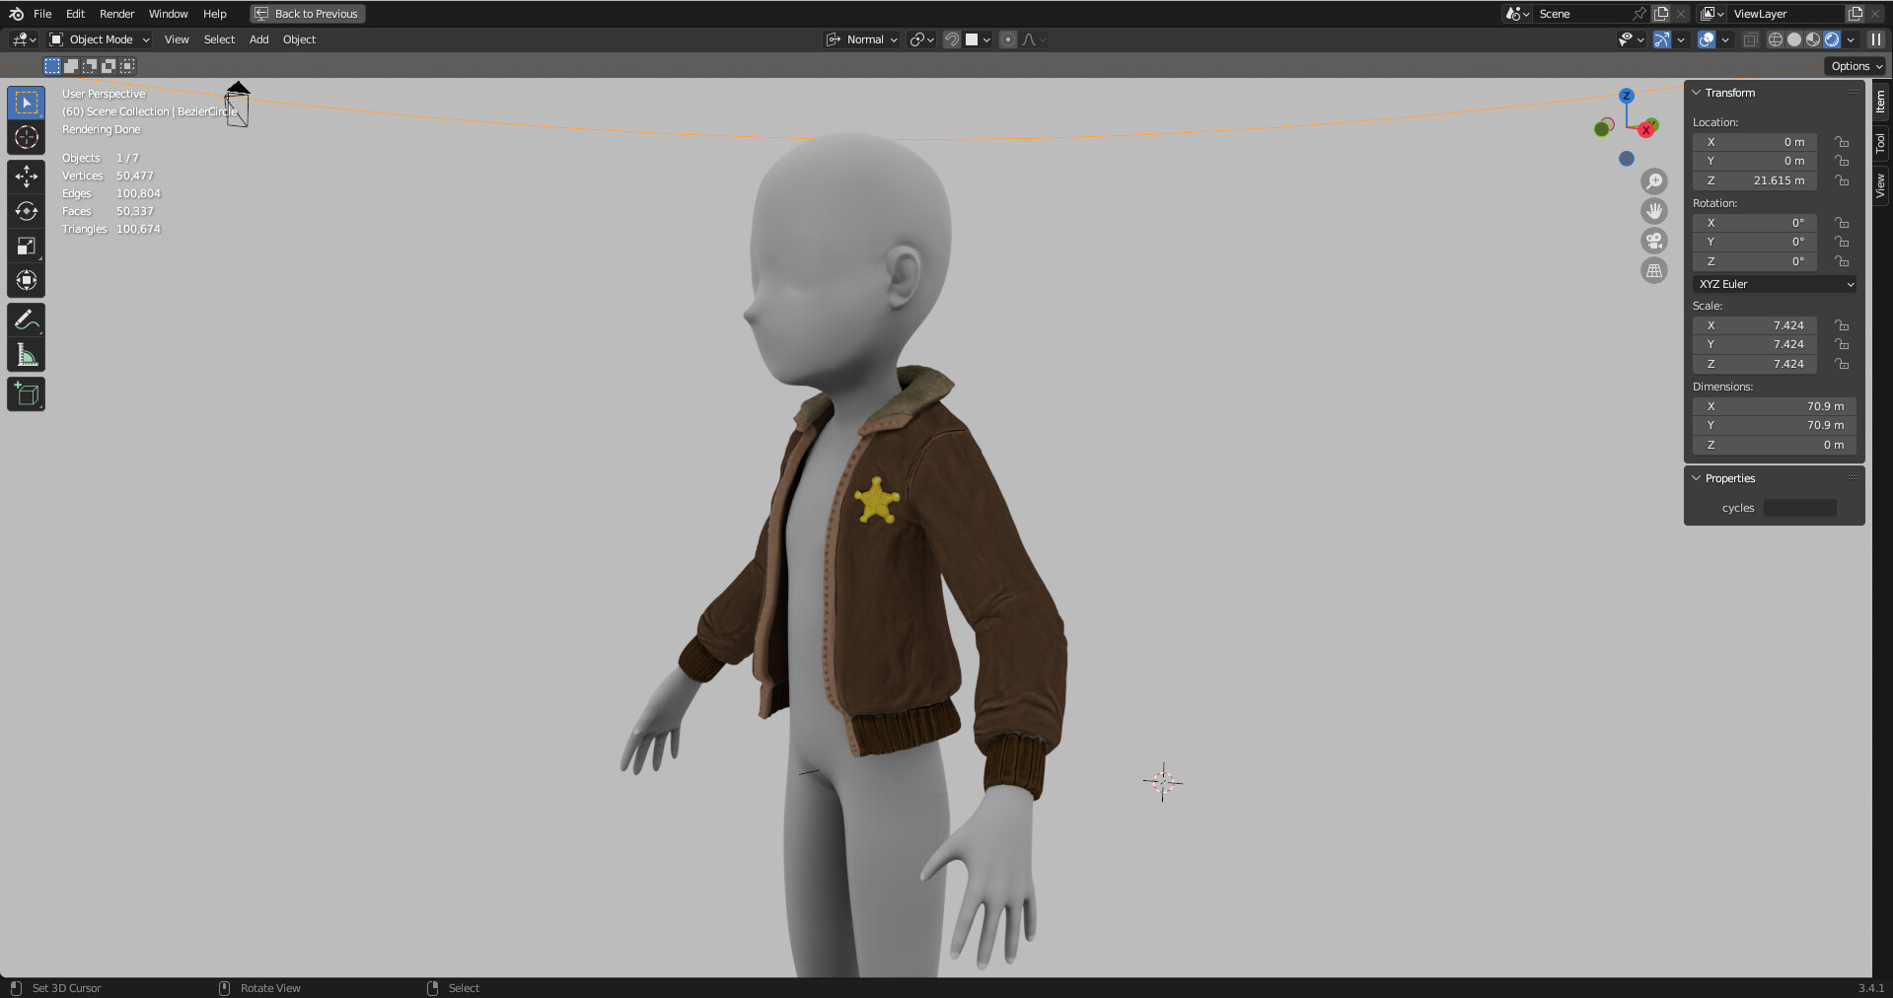This screenshot has width=1893, height=998.
Task: Toggle viewport overlays
Action: pos(1707,39)
